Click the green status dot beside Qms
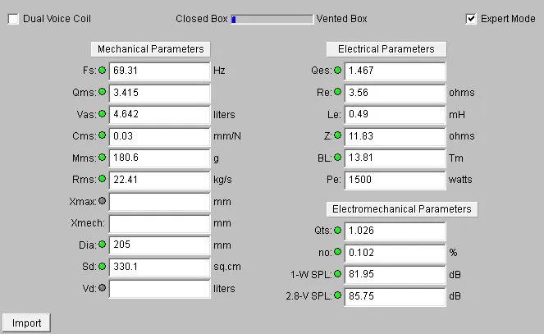 click(103, 92)
